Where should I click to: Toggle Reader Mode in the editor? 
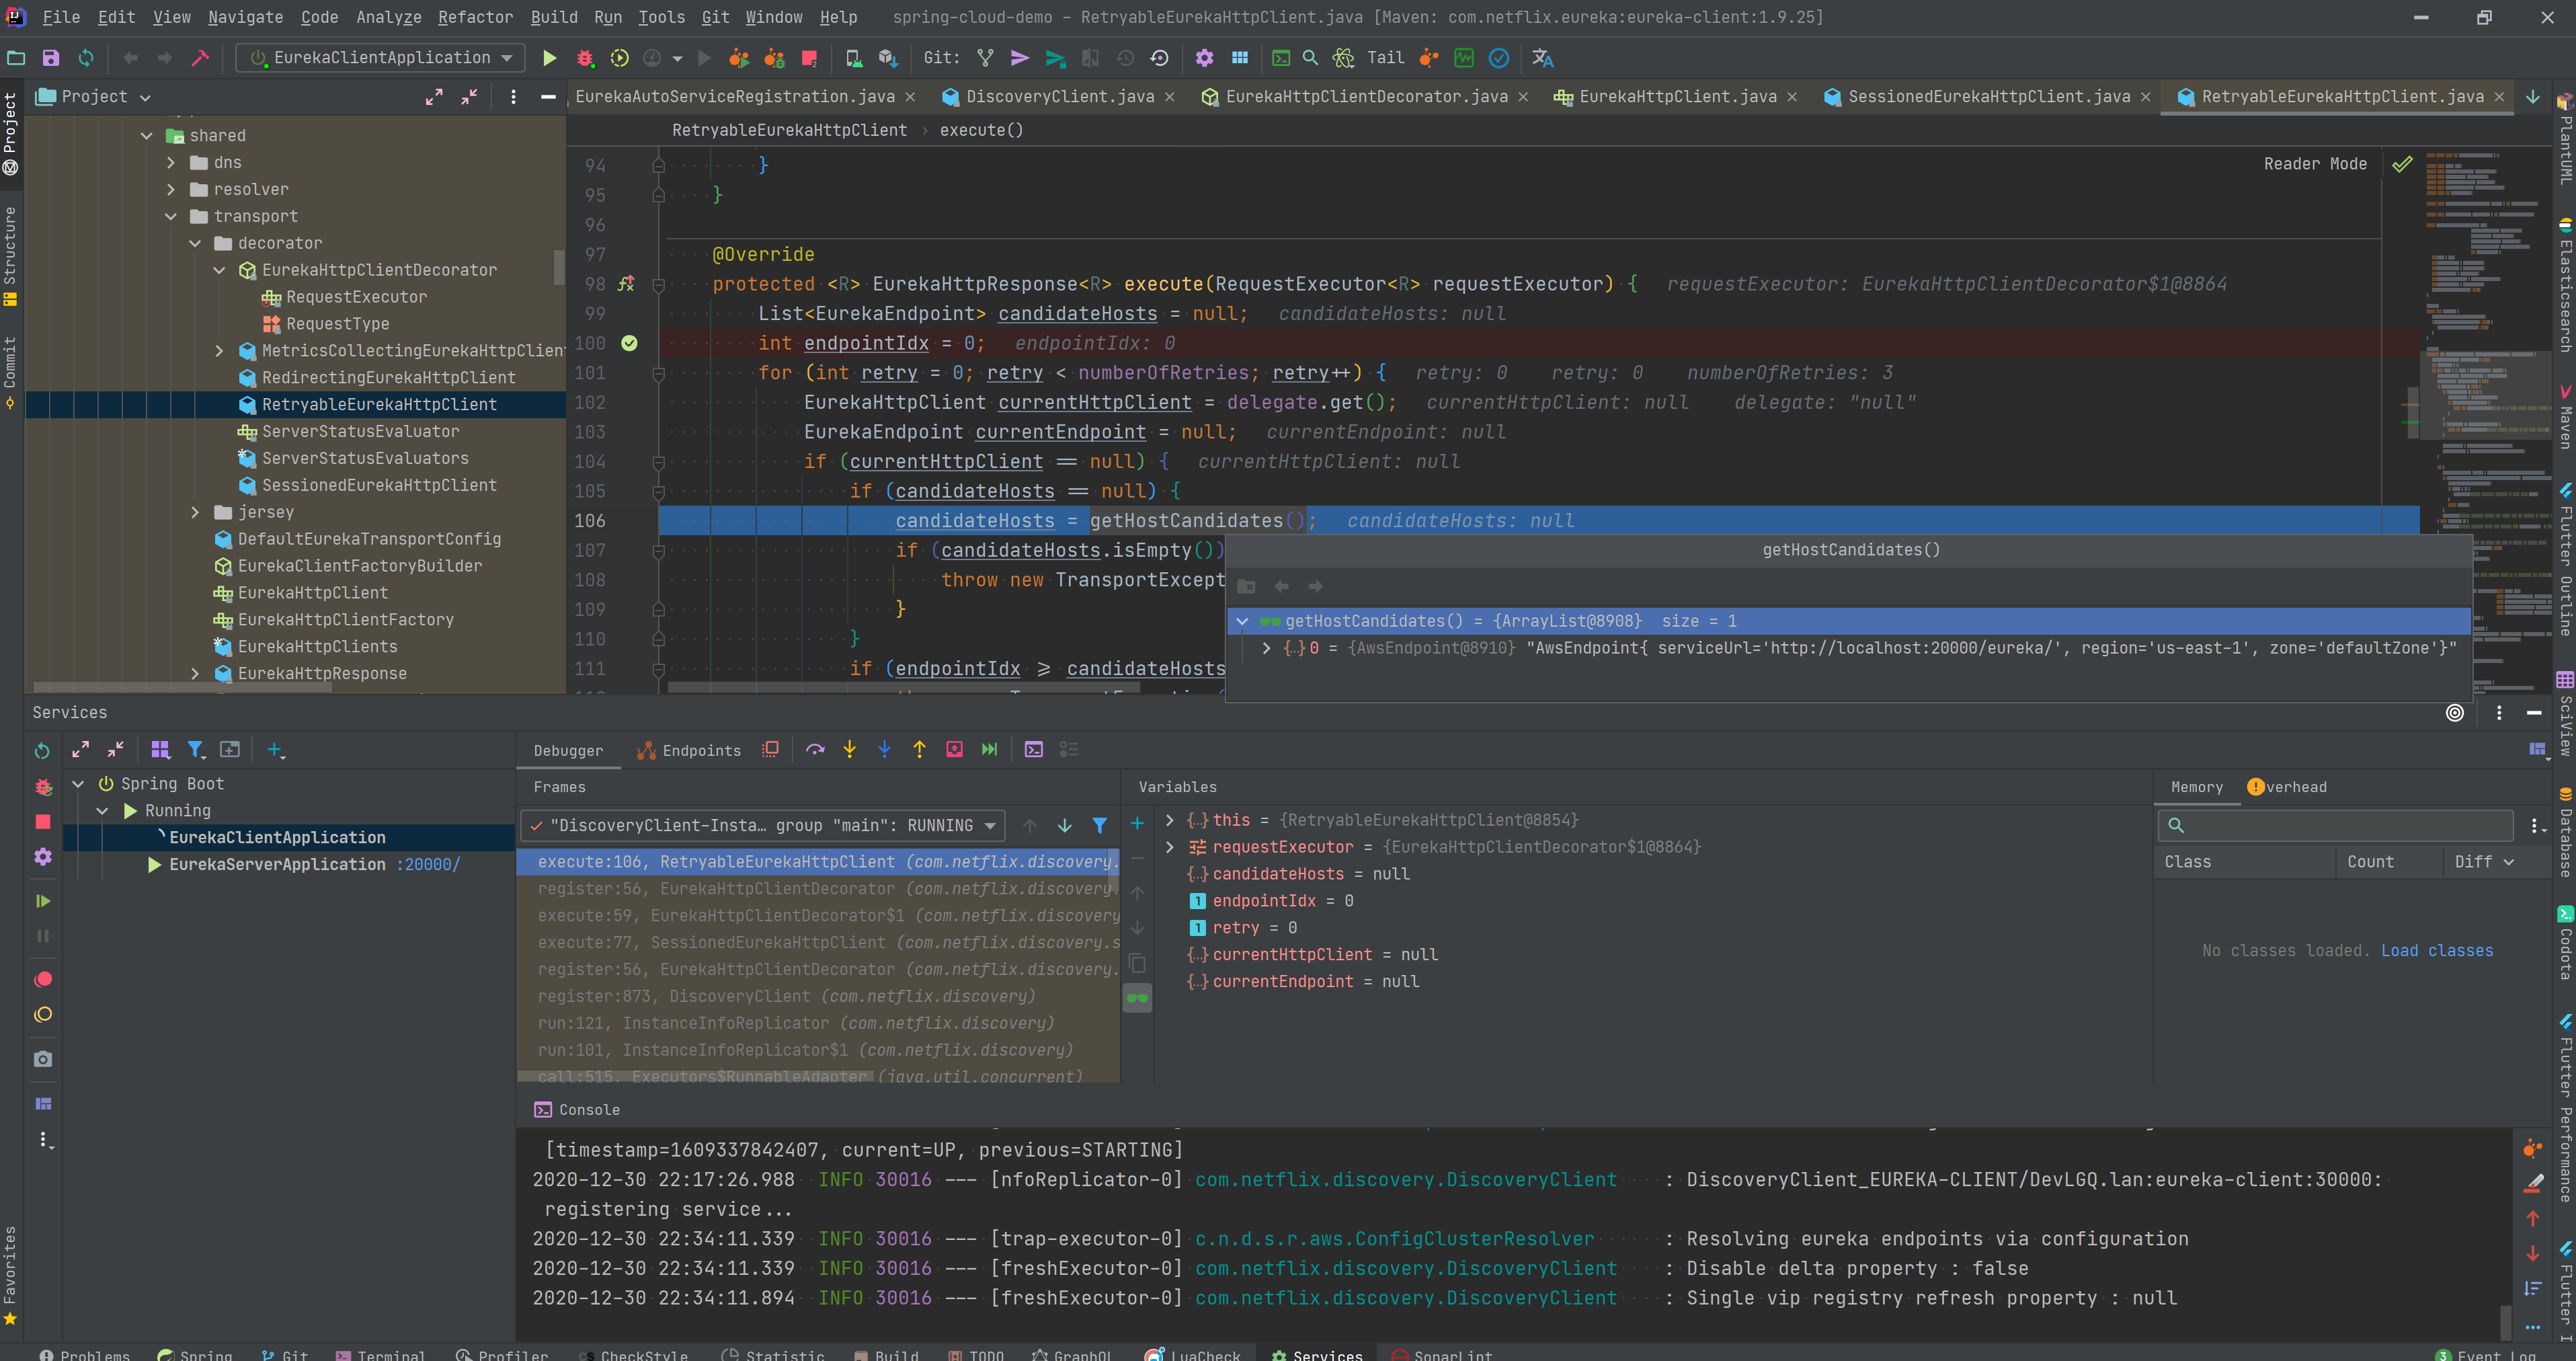click(x=2315, y=164)
